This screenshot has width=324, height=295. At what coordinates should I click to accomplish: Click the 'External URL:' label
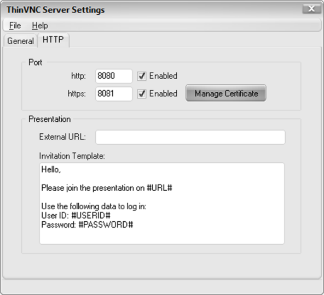(x=62, y=137)
